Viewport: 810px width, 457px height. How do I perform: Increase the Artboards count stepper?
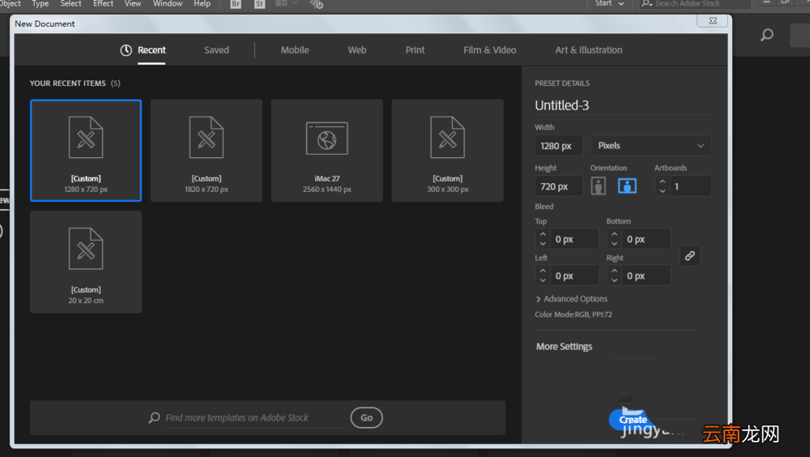click(x=663, y=182)
